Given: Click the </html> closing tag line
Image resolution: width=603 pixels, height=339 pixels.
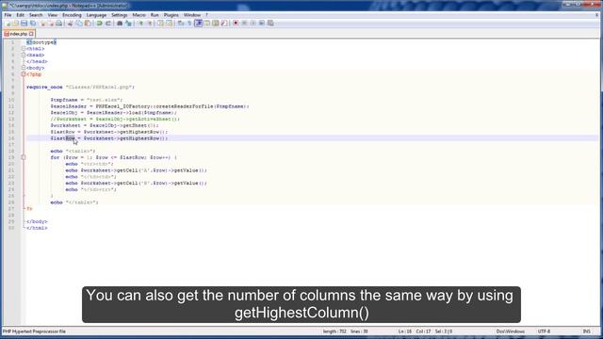Looking at the screenshot, I should pyautogui.click(x=37, y=228).
